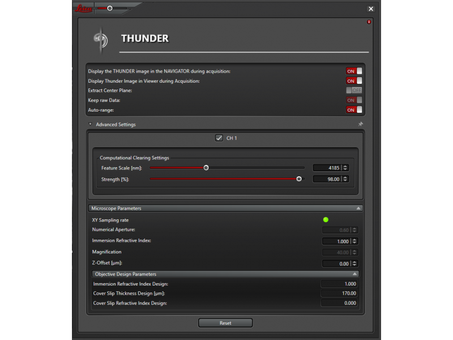453x340 pixels.
Task: Click the Computational Clearing Settings label
Action: 134,158
